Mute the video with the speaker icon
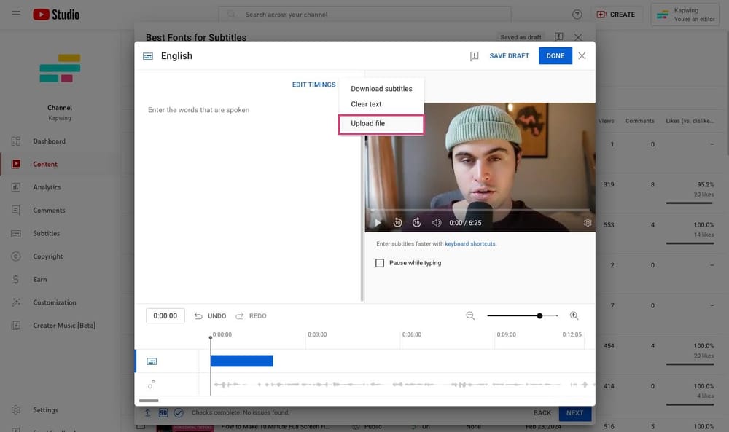Screen dimensions: 729x432 coord(436,221)
